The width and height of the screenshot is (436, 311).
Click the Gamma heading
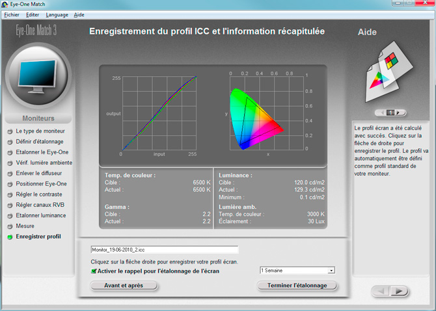click(x=116, y=207)
